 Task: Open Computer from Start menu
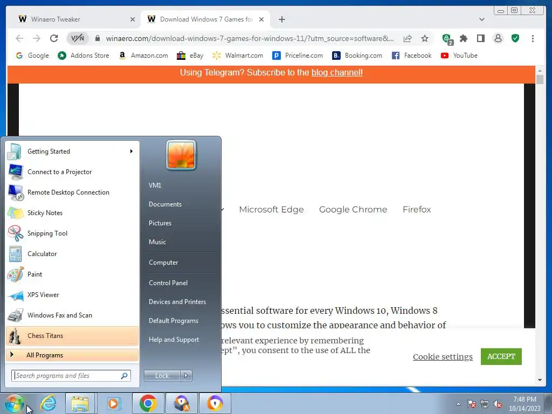coord(163,263)
